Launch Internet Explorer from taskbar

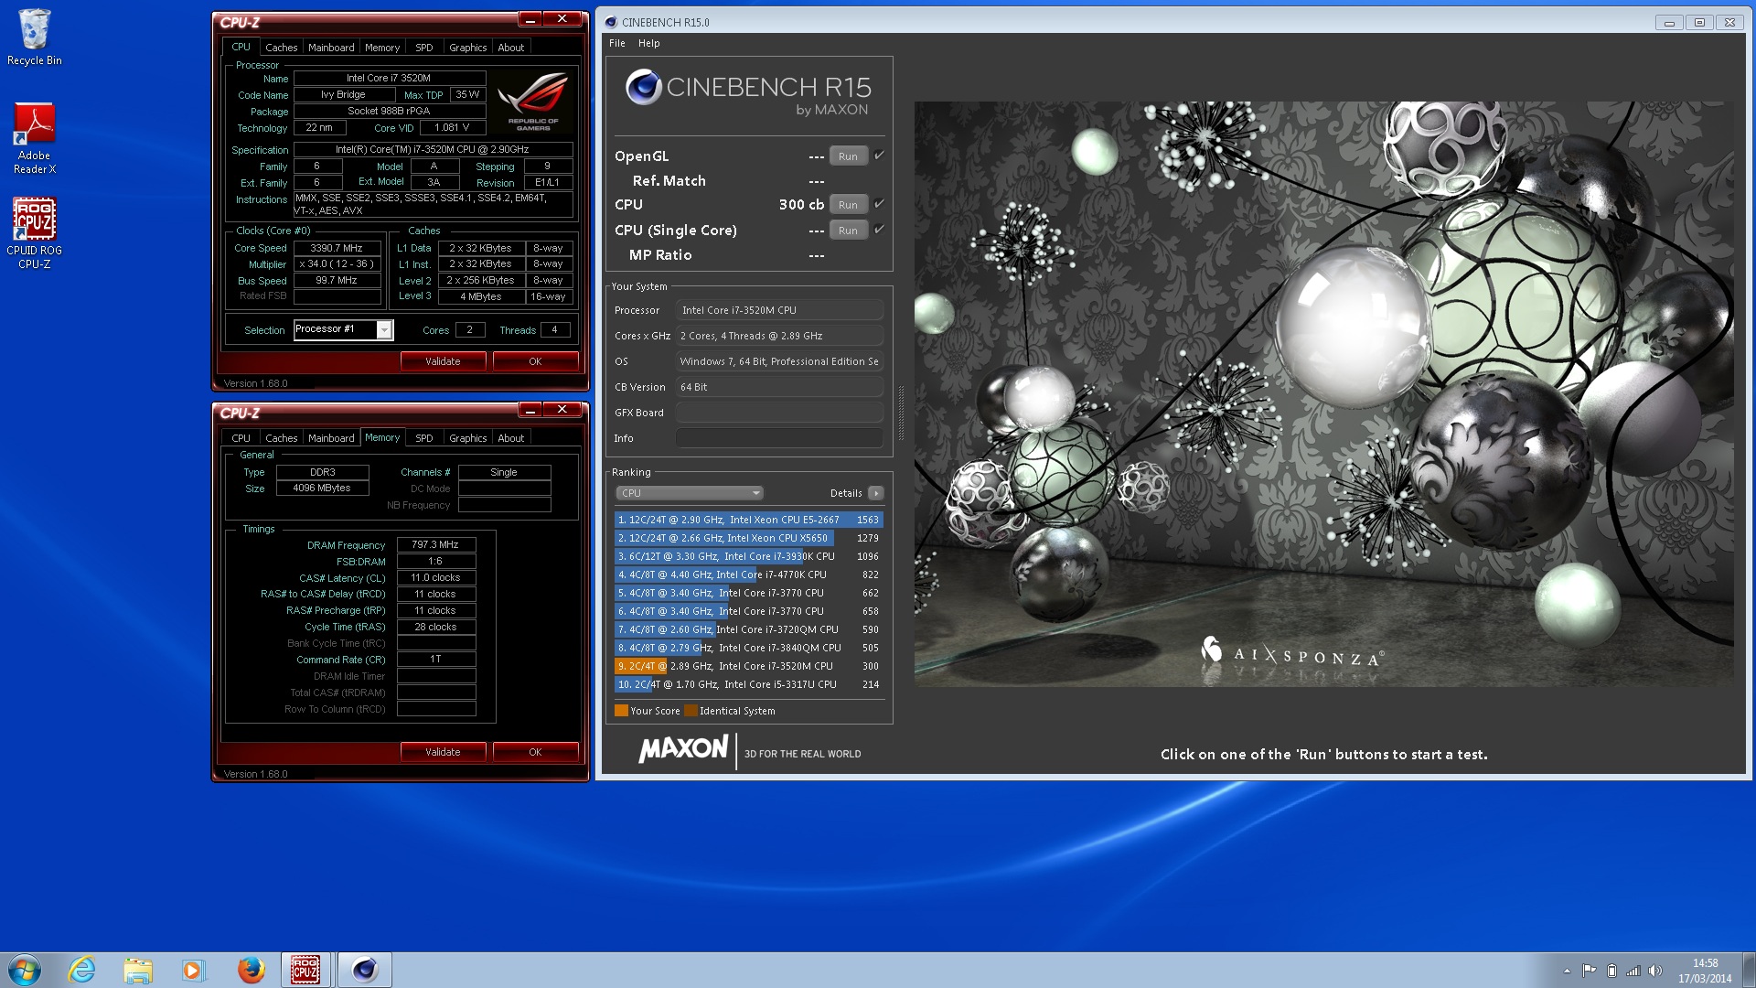[81, 970]
